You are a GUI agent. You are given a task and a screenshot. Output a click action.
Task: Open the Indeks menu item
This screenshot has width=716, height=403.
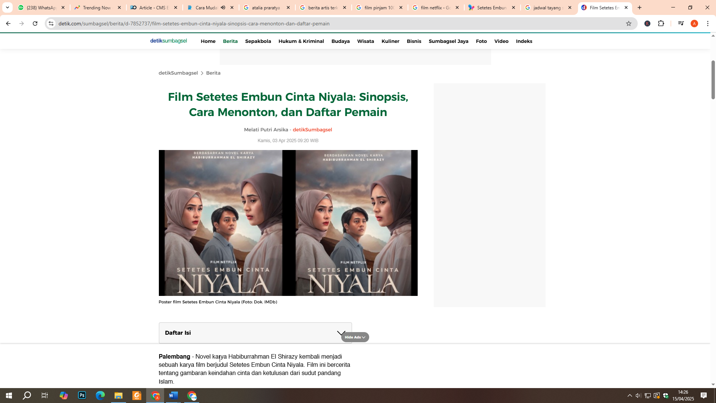point(524,41)
